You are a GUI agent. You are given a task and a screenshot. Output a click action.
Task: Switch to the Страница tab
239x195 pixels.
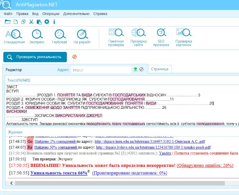(160, 69)
